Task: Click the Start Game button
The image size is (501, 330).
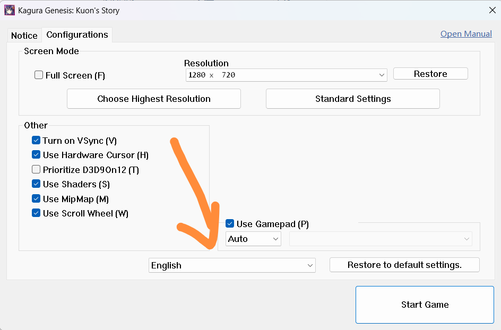Action: 425,305
